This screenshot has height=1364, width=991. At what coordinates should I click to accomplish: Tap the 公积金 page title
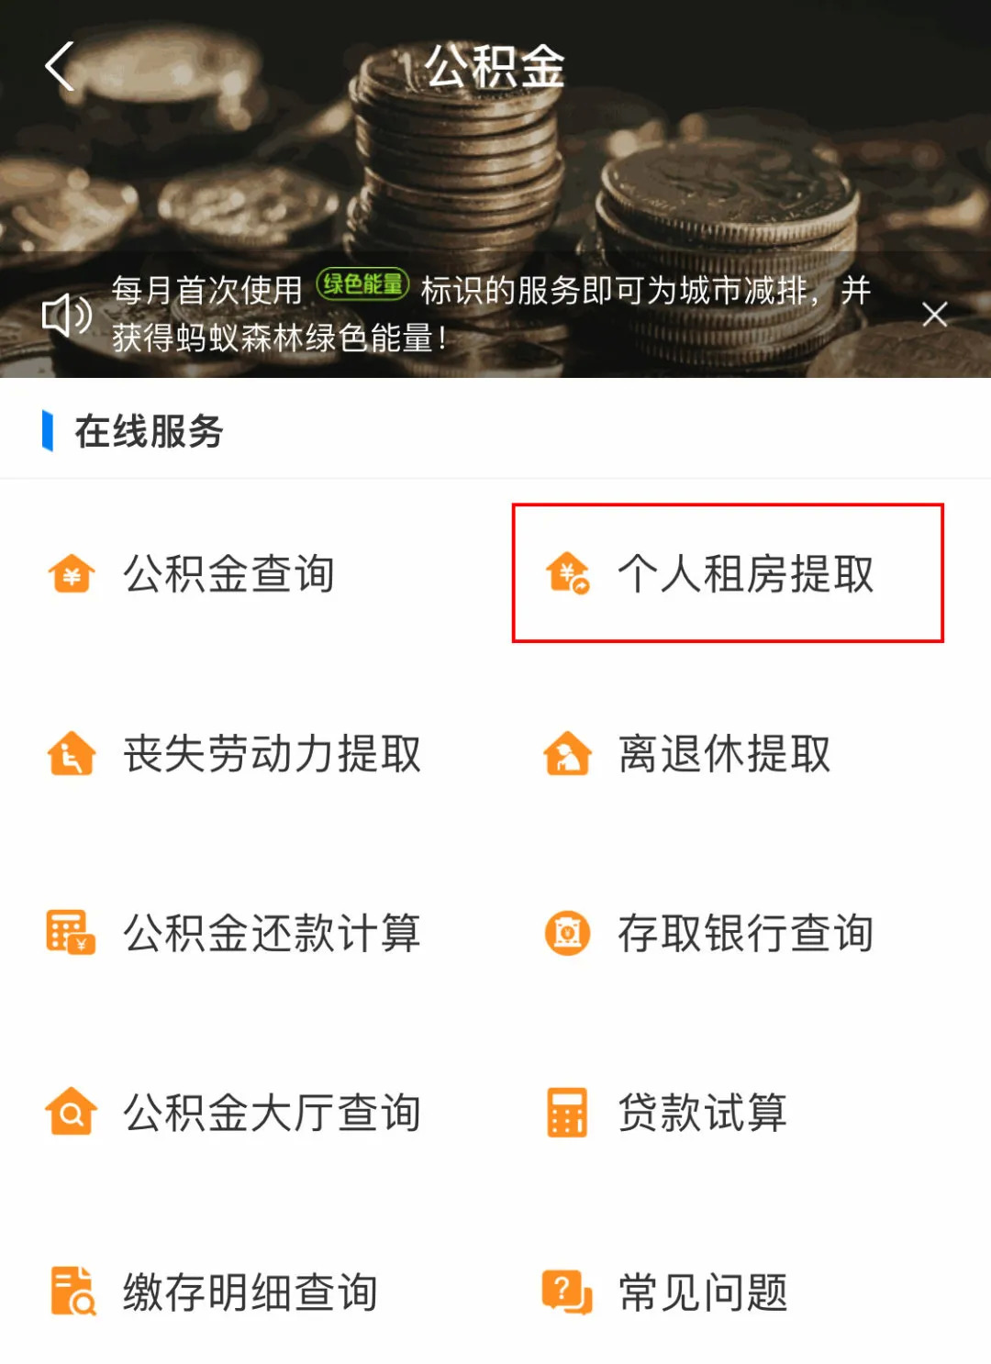pyautogui.click(x=495, y=67)
